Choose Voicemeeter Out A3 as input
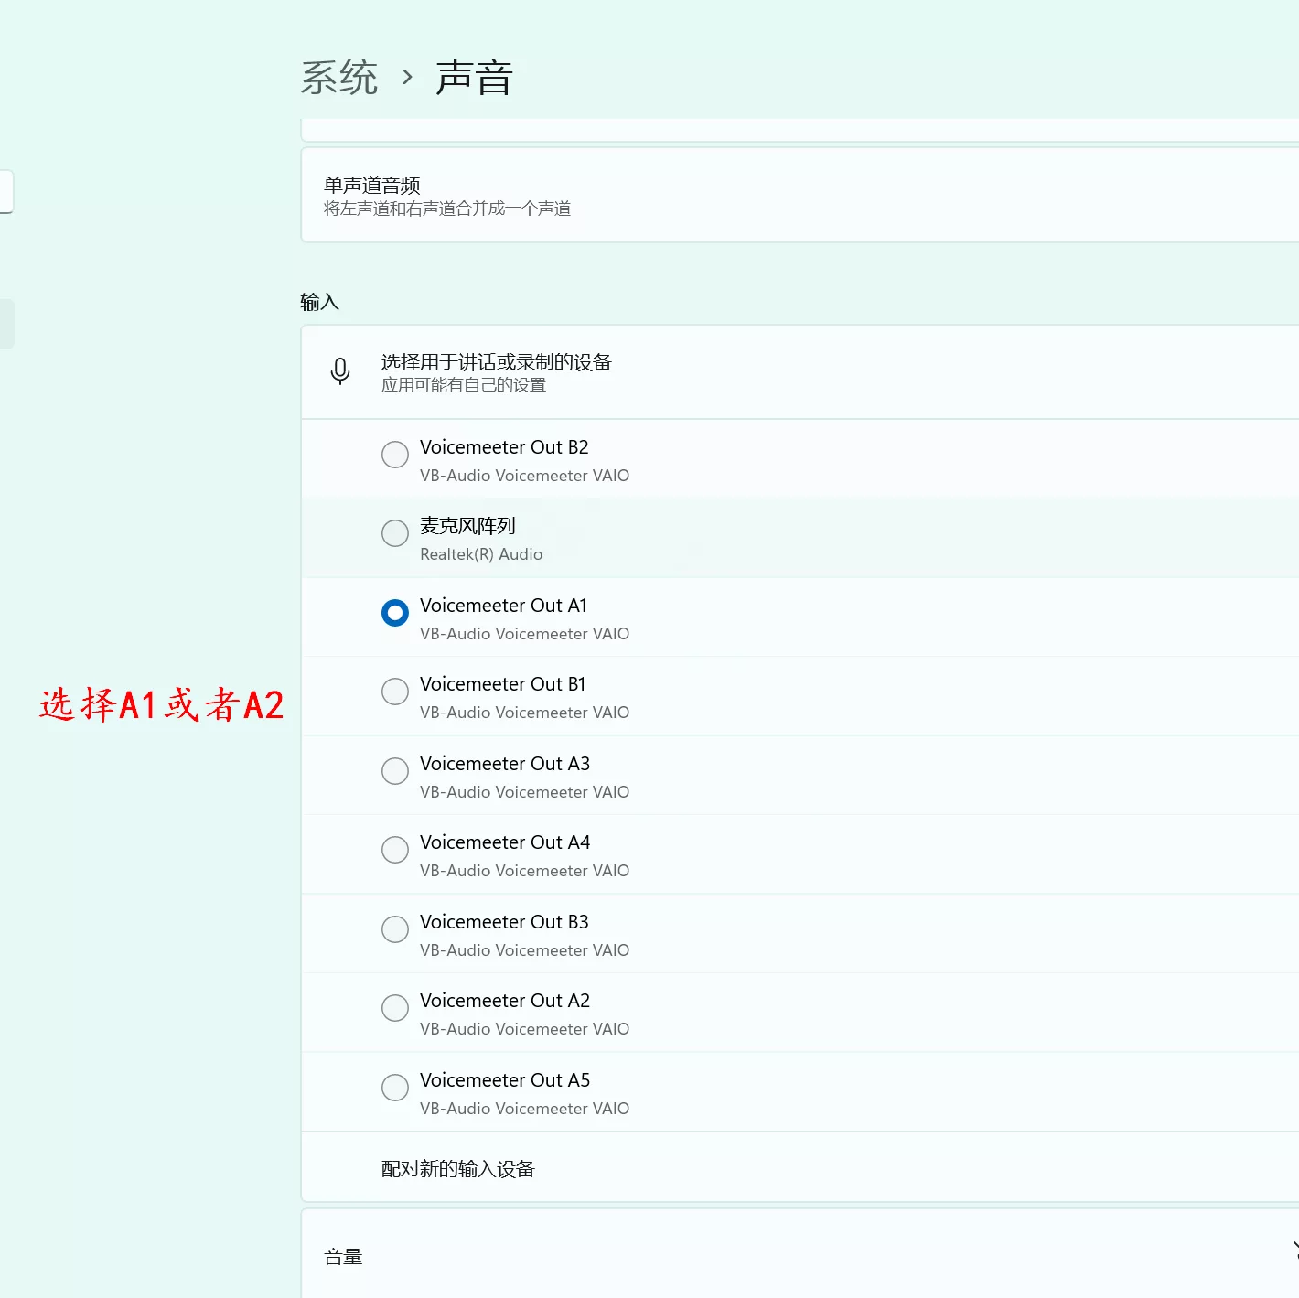The height and width of the screenshot is (1298, 1299). tap(395, 771)
